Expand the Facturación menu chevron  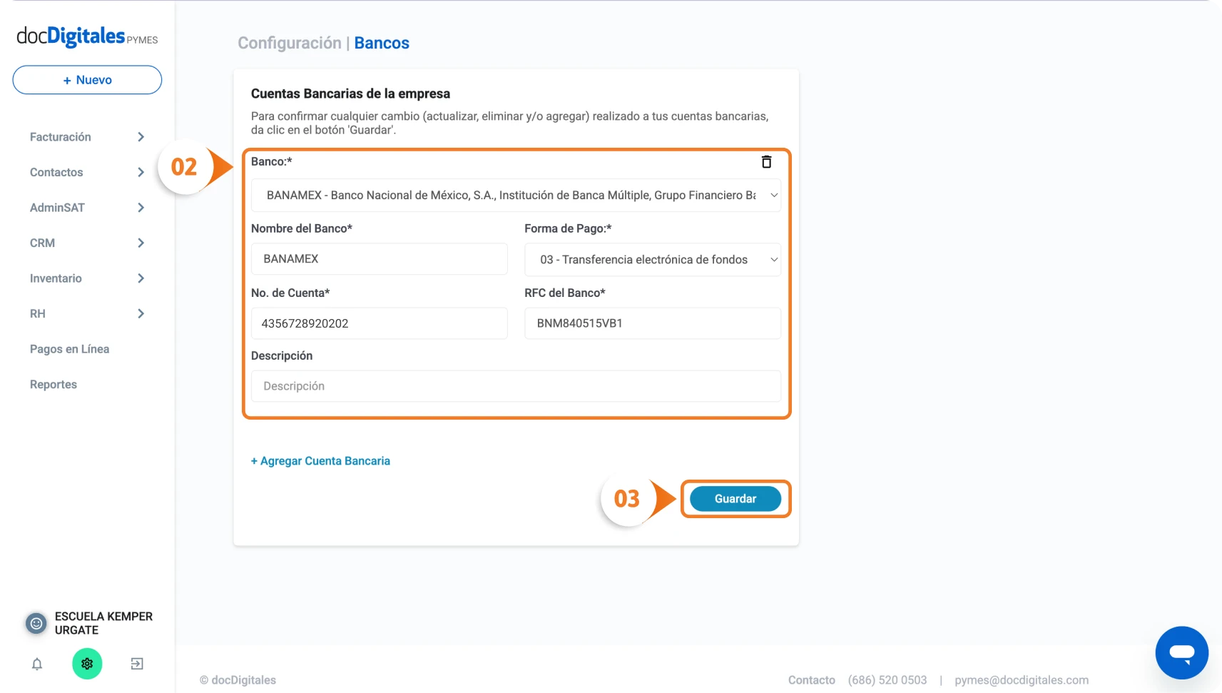[x=141, y=137]
